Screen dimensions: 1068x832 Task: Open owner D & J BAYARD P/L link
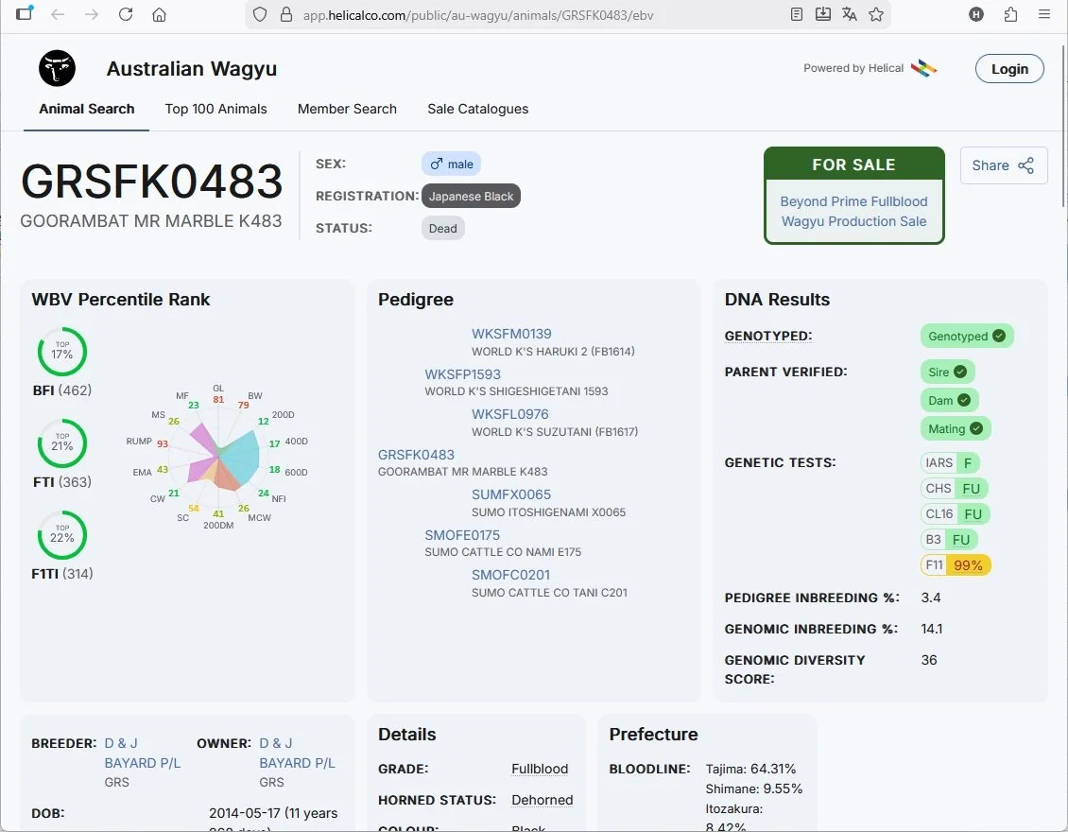297,753
